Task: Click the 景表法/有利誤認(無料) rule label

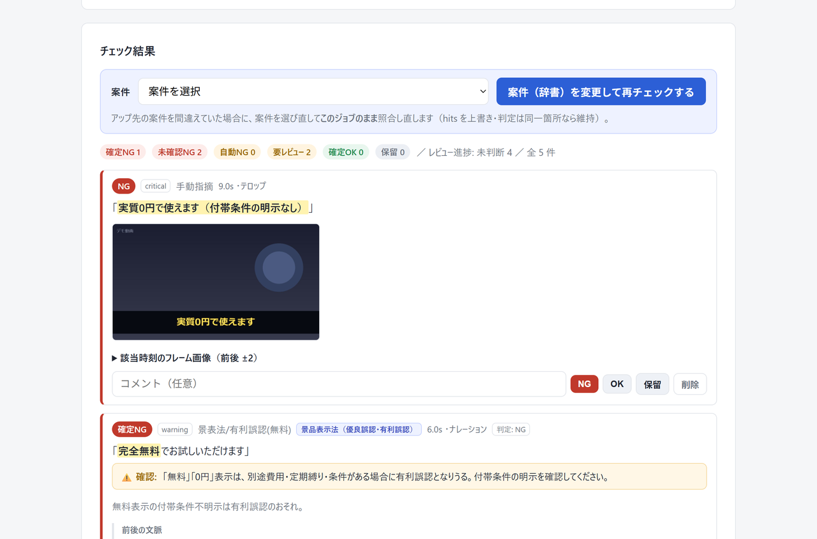Action: (x=244, y=429)
